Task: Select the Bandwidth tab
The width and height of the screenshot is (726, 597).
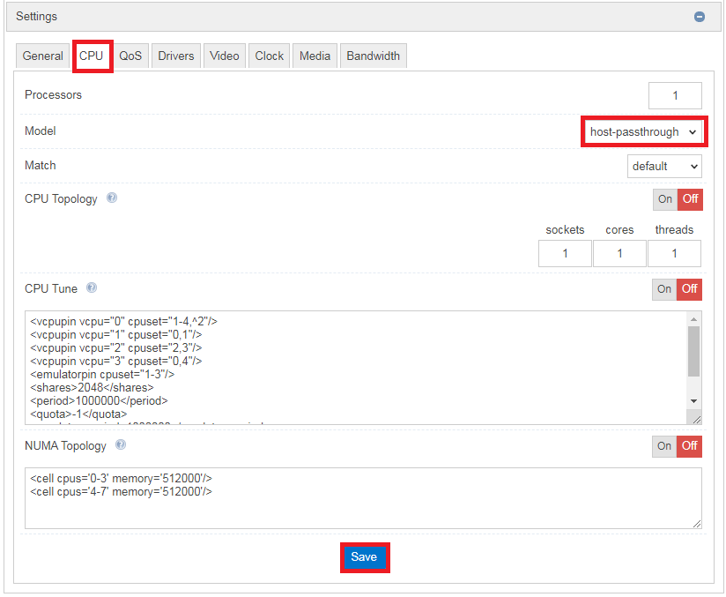Action: [373, 56]
